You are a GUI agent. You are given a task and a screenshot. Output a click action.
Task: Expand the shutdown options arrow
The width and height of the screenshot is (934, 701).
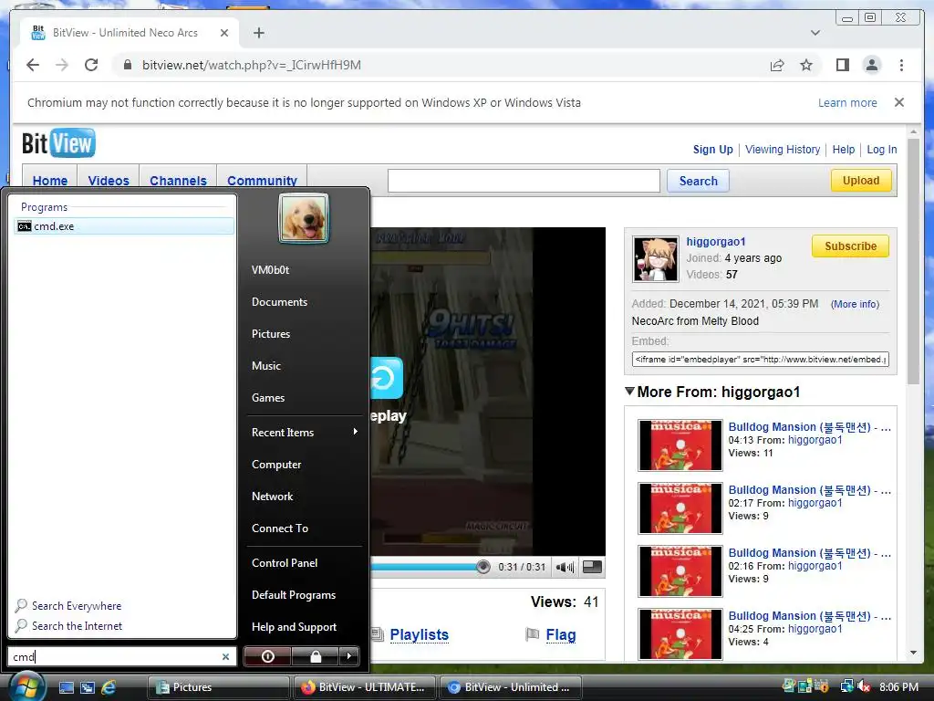(x=349, y=656)
